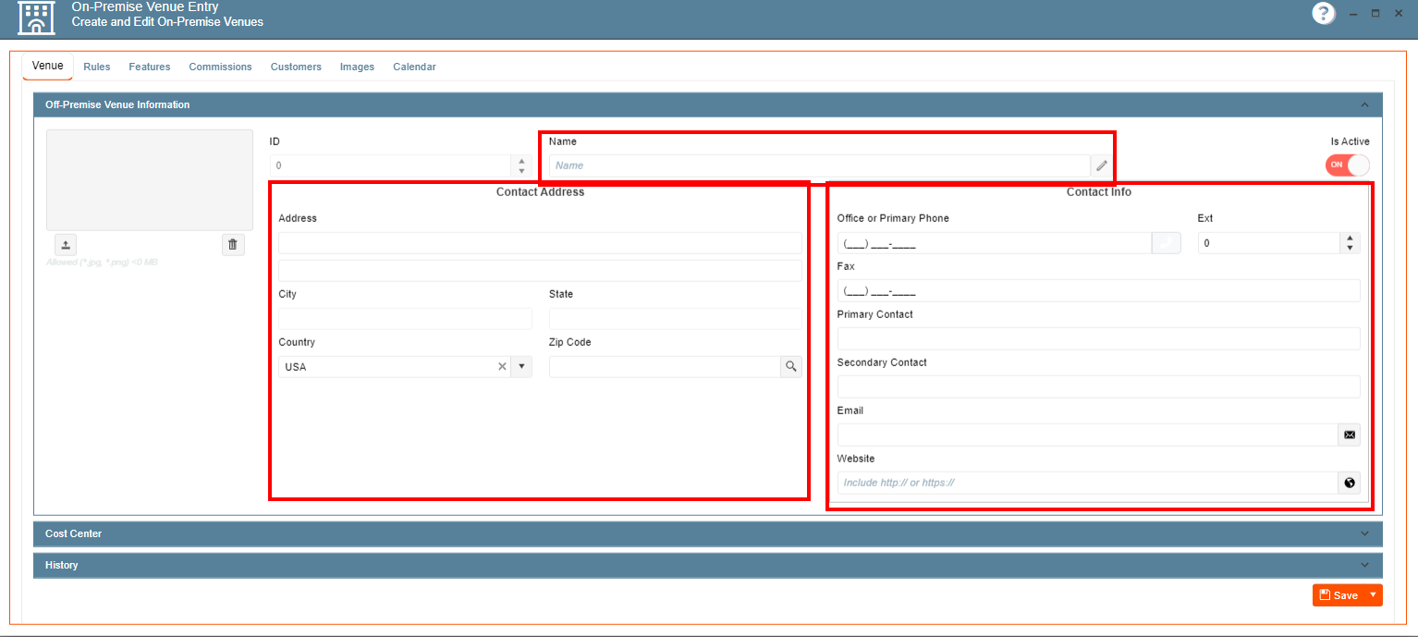1418x637 pixels.
Task: Click the trash icon to delete image
Action: pos(233,245)
